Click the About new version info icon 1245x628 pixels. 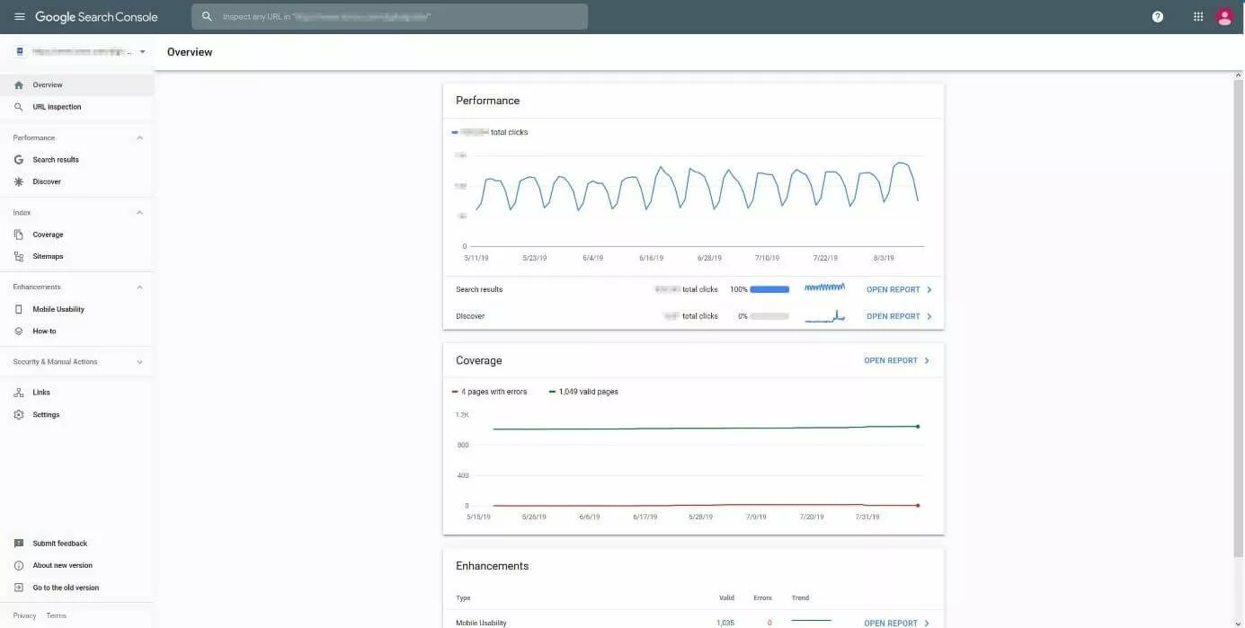19,566
